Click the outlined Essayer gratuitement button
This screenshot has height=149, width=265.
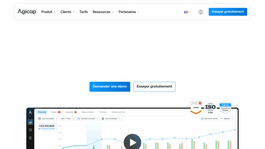(x=154, y=87)
